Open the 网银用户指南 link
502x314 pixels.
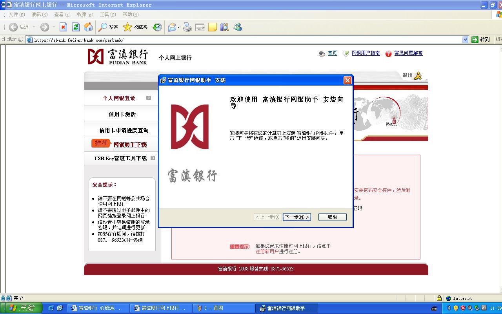366,53
